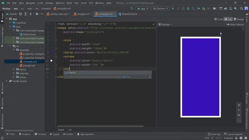Hide the Project panel with minus icon

pos(42,14)
